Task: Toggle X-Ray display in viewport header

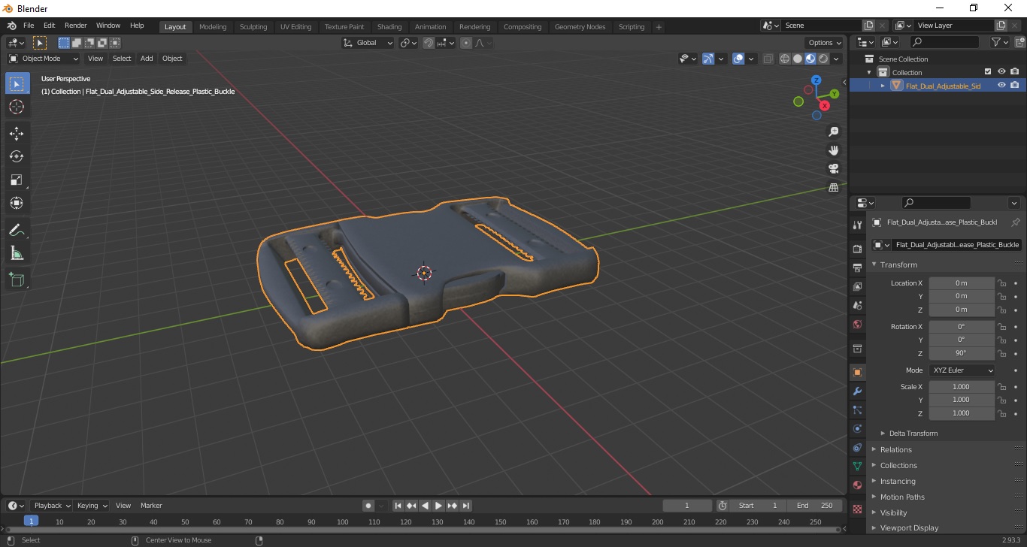Action: click(768, 59)
